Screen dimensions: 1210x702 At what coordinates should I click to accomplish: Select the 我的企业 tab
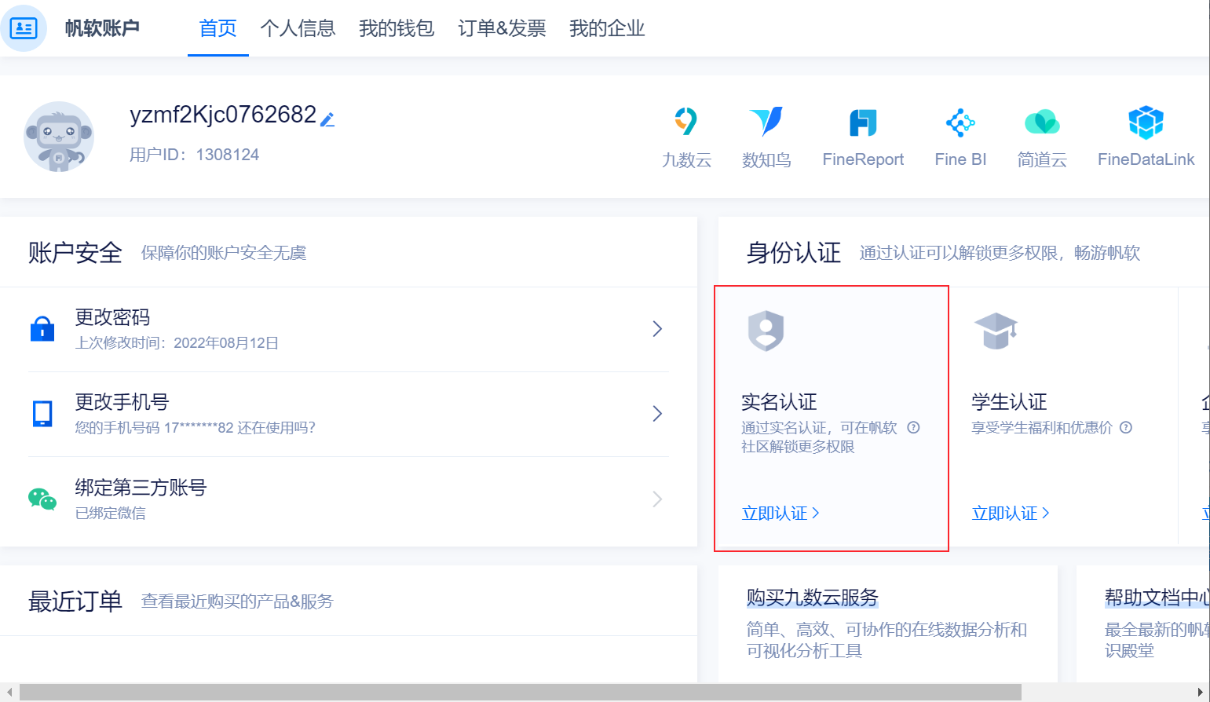[x=607, y=28]
